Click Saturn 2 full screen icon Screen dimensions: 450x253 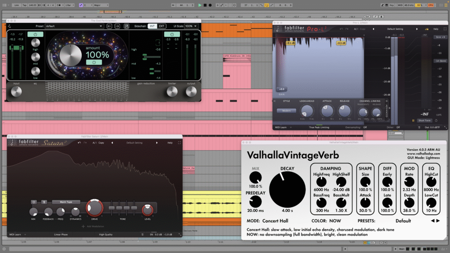coord(179,143)
